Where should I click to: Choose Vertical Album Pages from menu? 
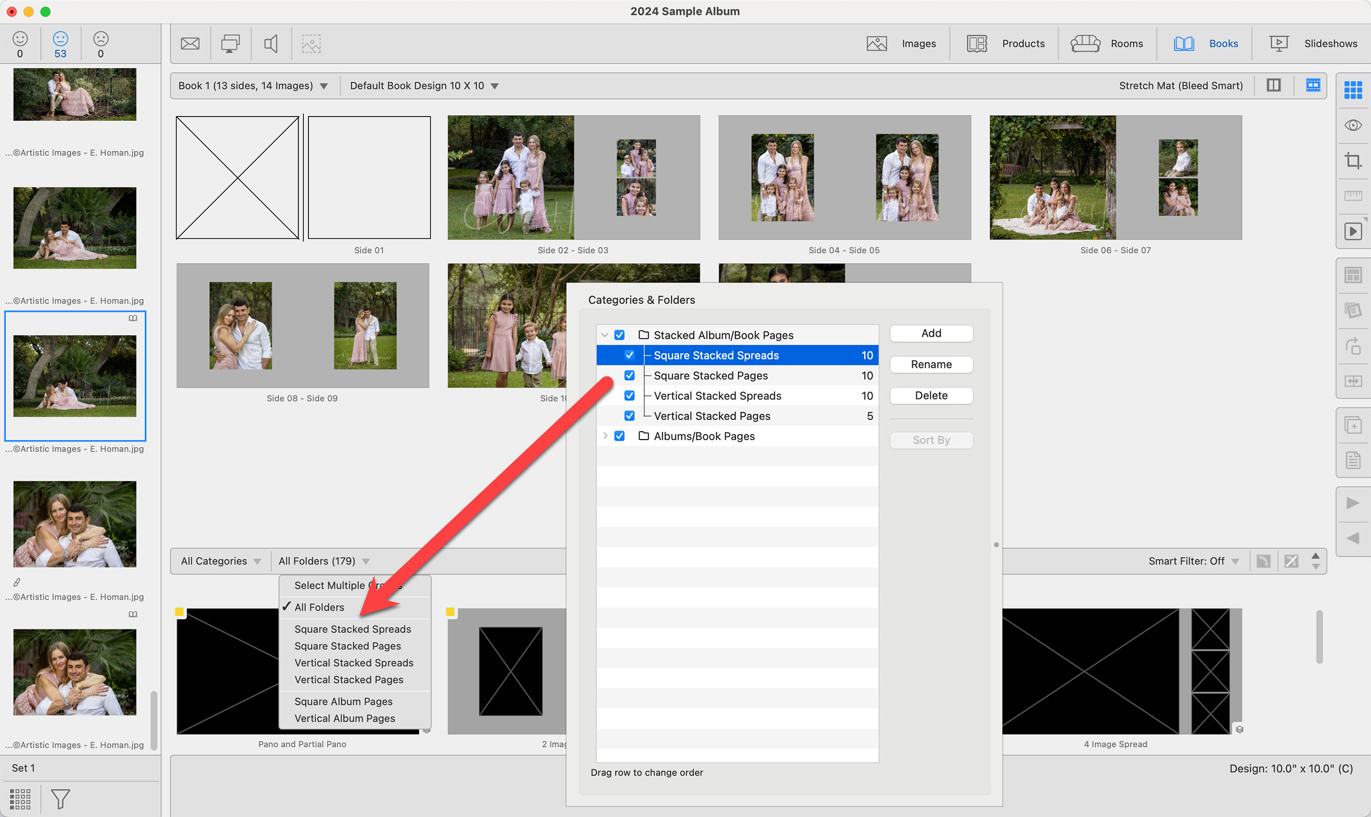point(345,718)
